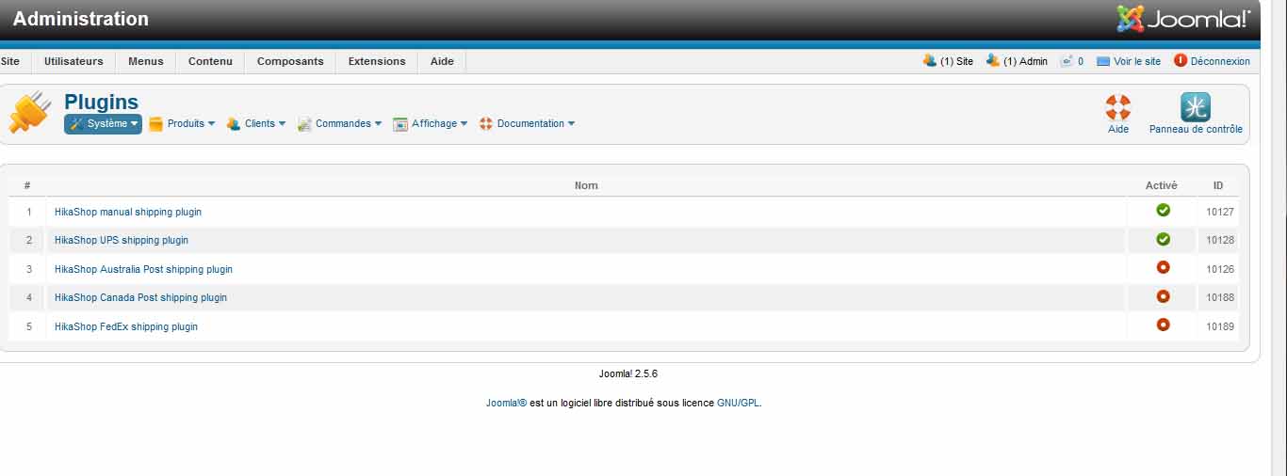Click the Clients people icon

(234, 124)
